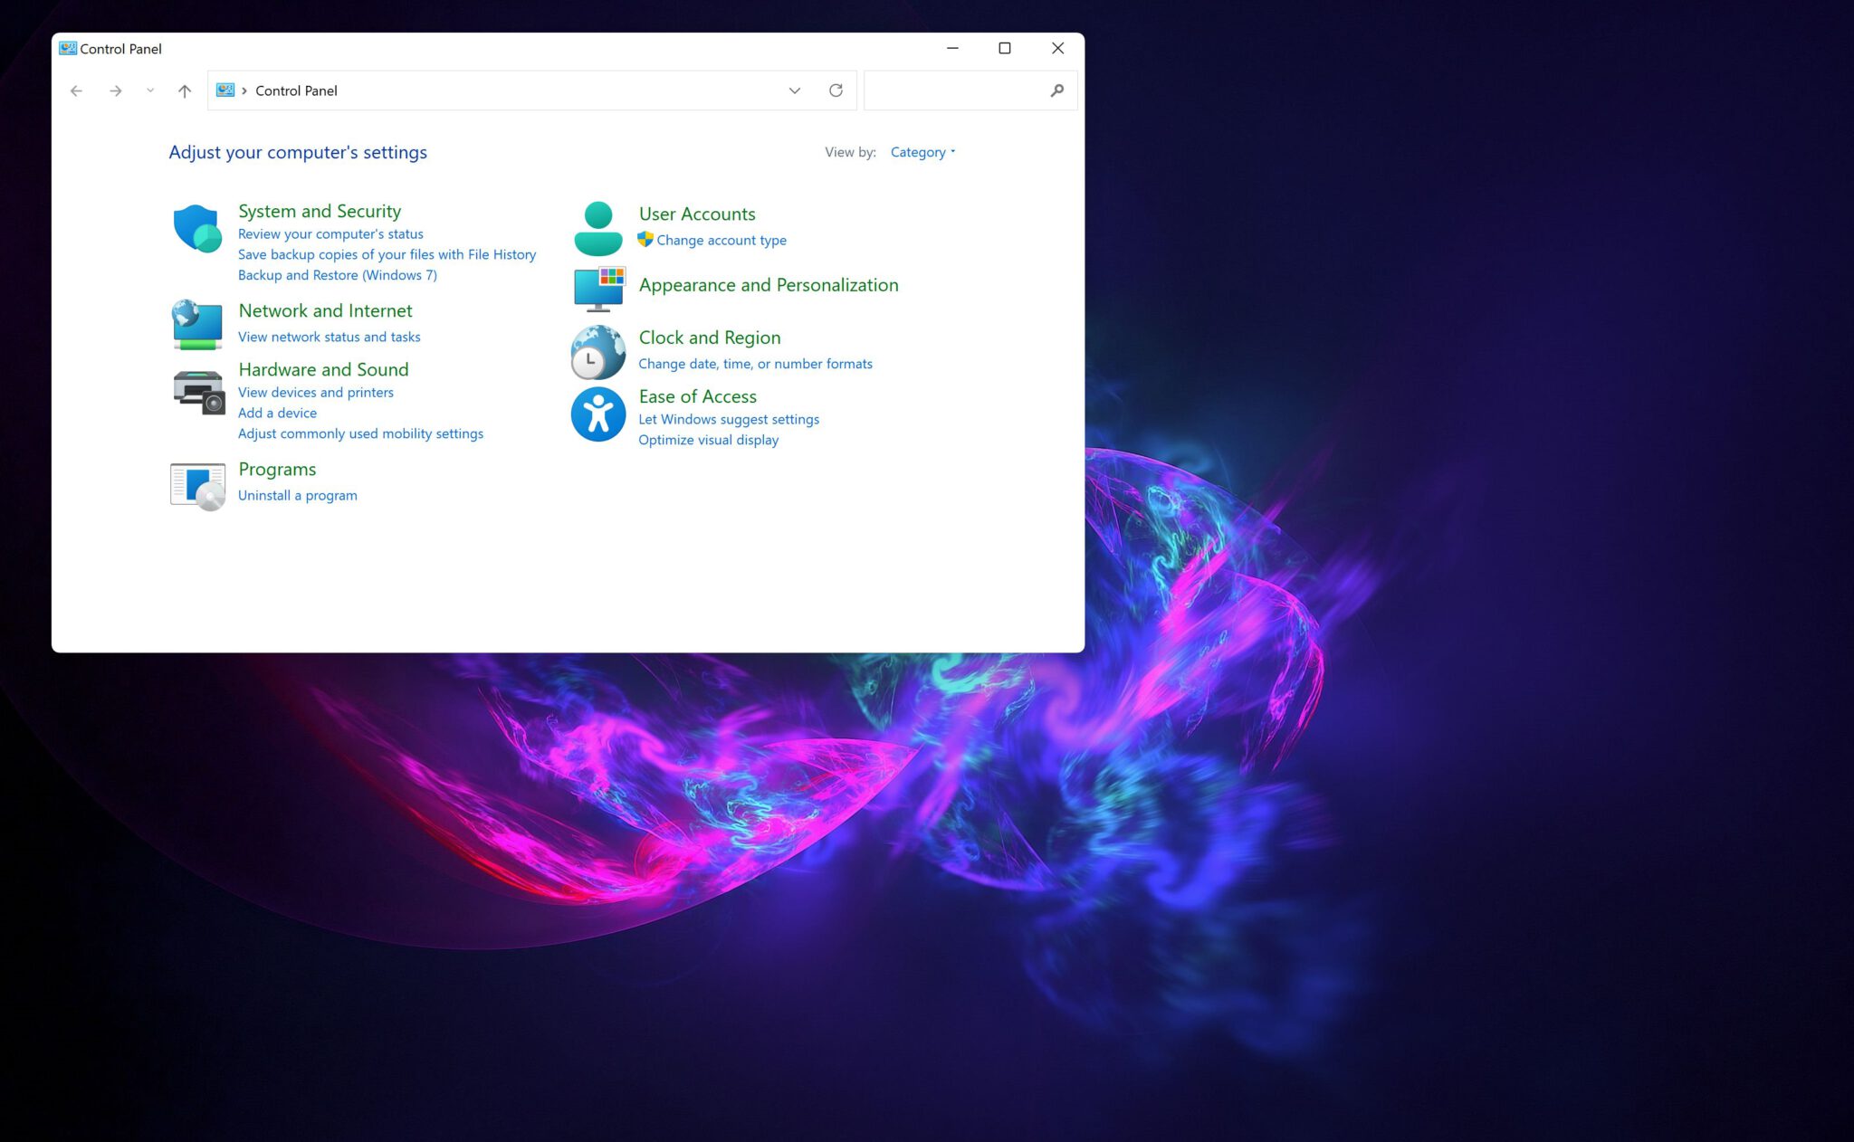Open Hardware and Sound settings
This screenshot has height=1142, width=1854.
point(321,370)
